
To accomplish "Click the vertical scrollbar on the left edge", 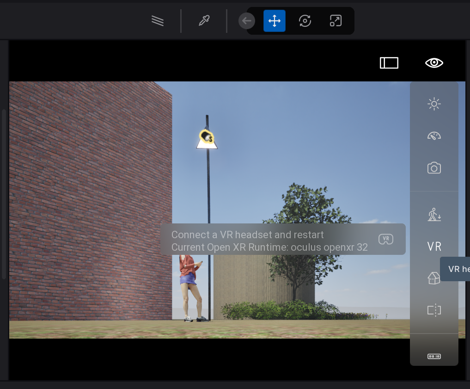I will pyautogui.click(x=4, y=194).
